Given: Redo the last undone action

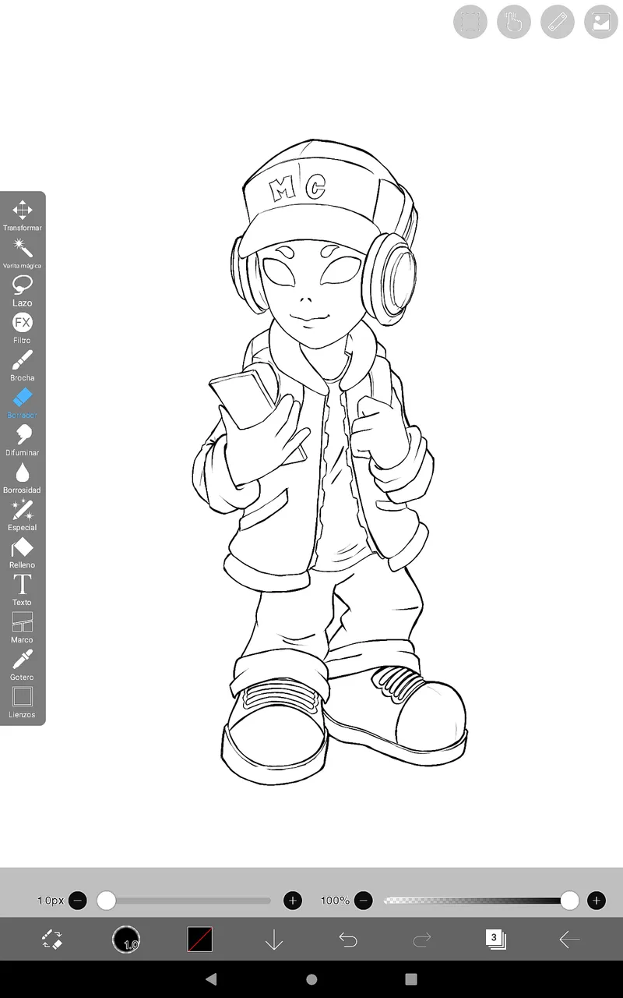Looking at the screenshot, I should 422,940.
